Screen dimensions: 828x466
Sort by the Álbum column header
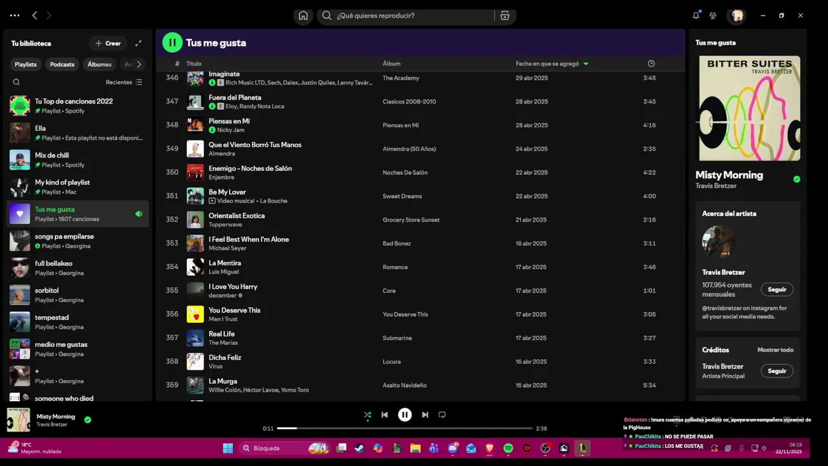tap(391, 63)
